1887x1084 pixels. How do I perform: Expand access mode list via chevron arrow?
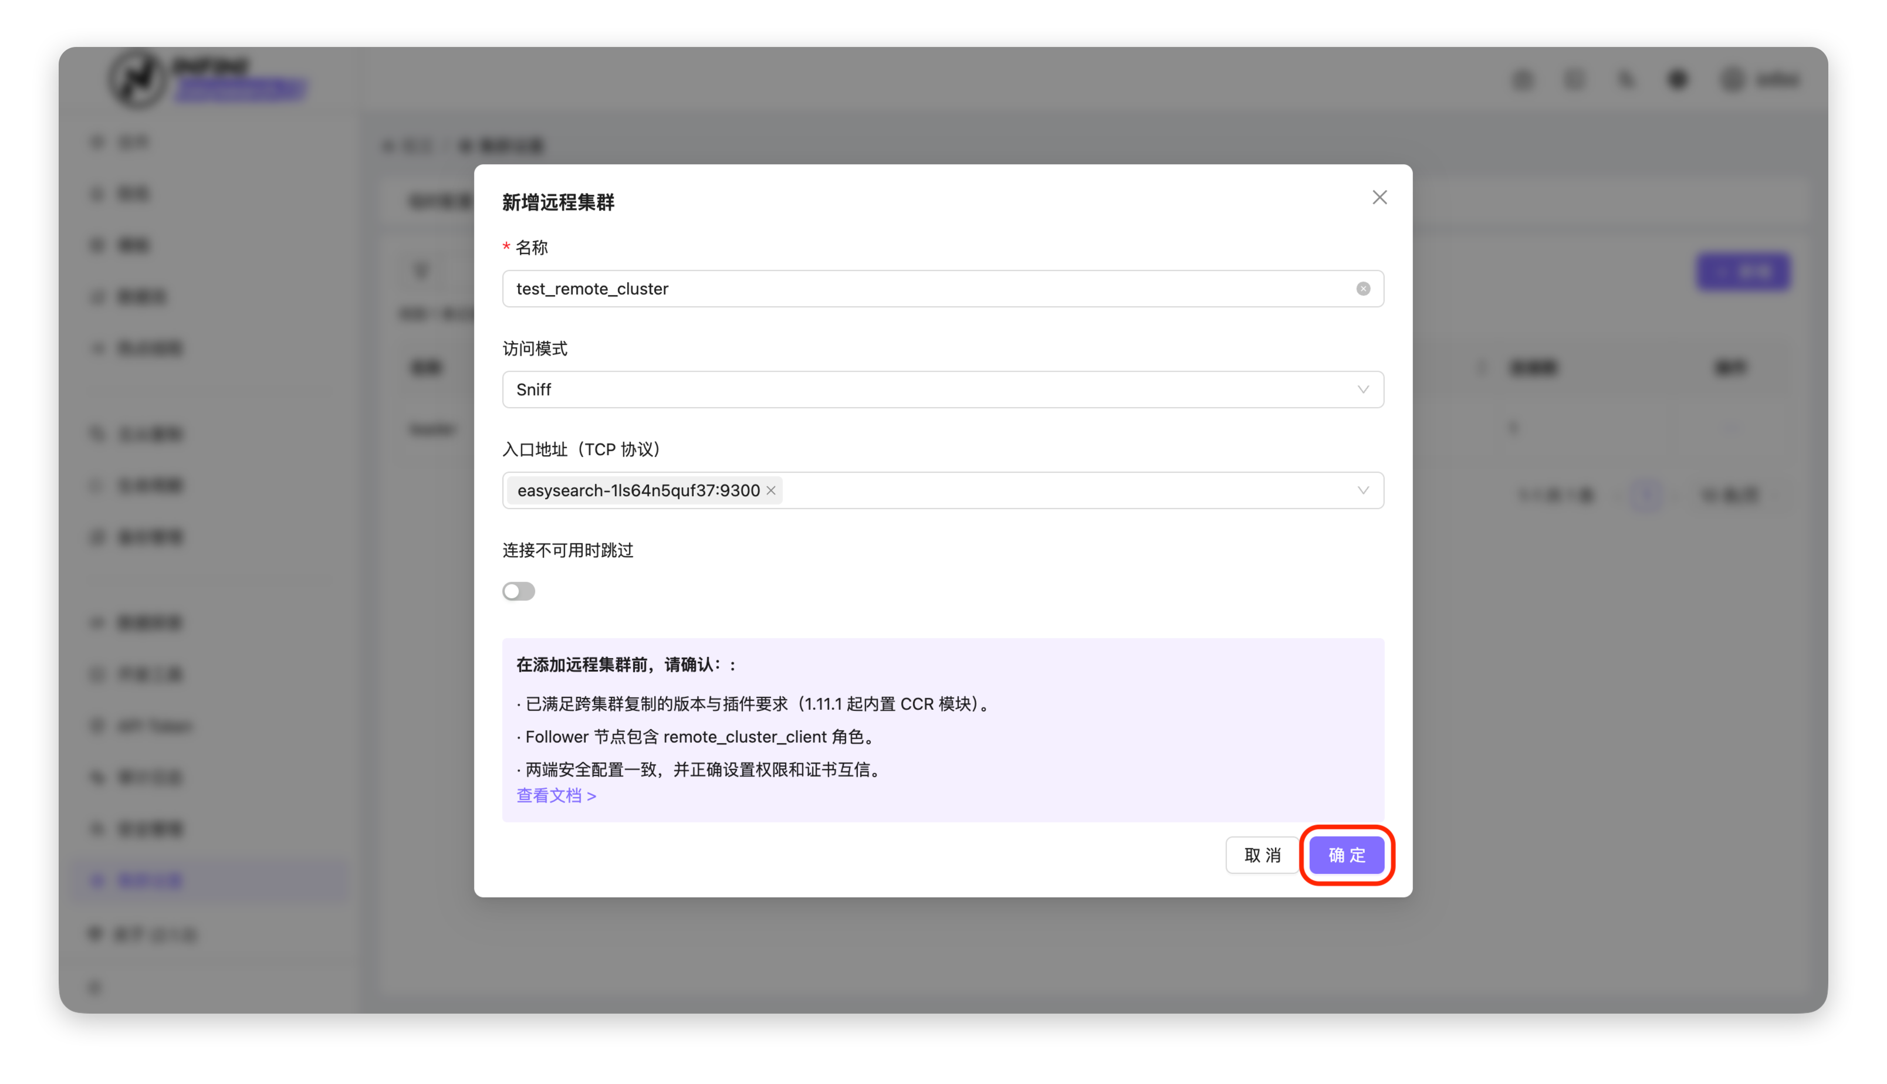pyautogui.click(x=1363, y=389)
